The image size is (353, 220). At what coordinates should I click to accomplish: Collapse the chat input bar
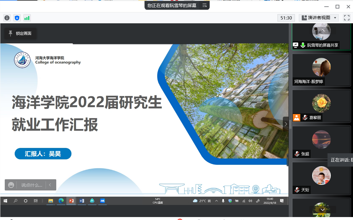click(x=50, y=185)
